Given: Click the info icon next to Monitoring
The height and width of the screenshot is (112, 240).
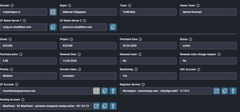Looking at the screenshot, I should (x=136, y=69).
